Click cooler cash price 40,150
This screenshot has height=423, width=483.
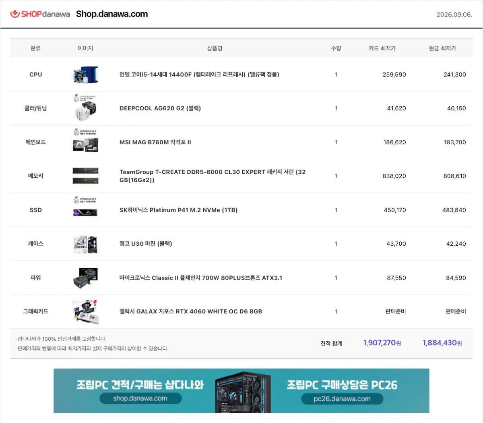pos(456,108)
